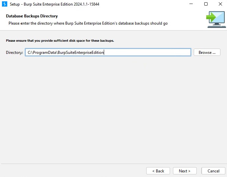Minimize the Setup window

pos(191,4)
